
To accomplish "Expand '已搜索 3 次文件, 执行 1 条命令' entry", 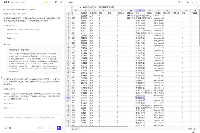I will [16, 14].
